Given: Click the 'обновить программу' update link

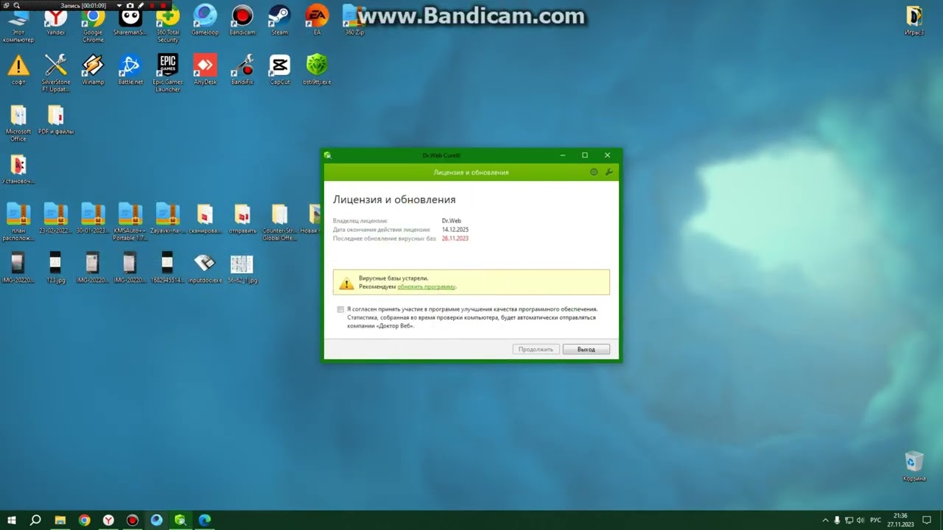Looking at the screenshot, I should [427, 286].
